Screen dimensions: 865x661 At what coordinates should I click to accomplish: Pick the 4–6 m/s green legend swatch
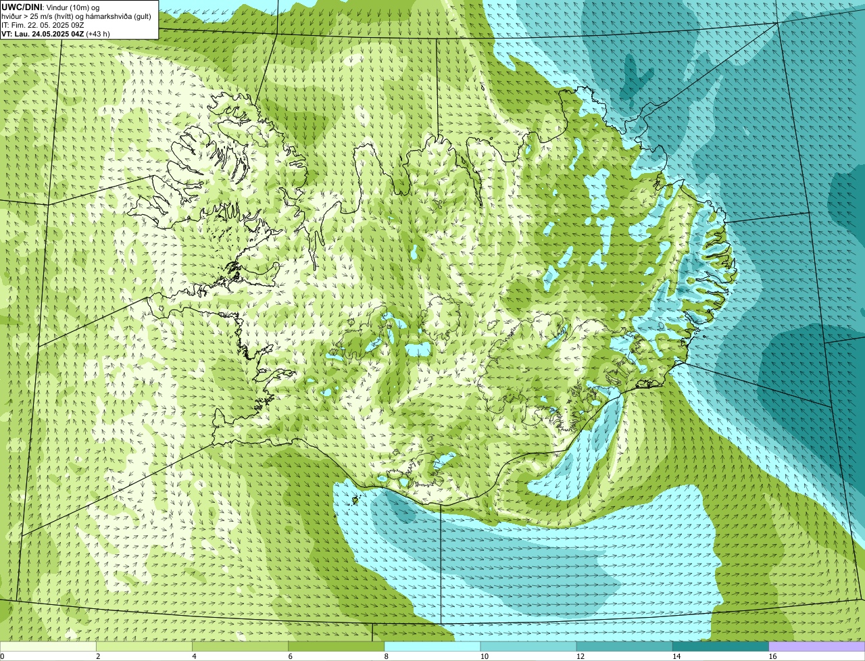[x=240, y=646]
